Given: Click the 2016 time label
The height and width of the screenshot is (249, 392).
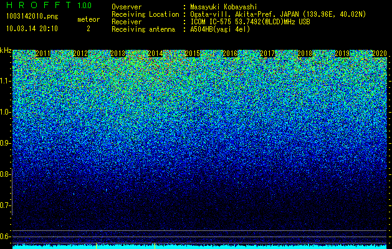Looking at the screenshot, I should (230, 54).
